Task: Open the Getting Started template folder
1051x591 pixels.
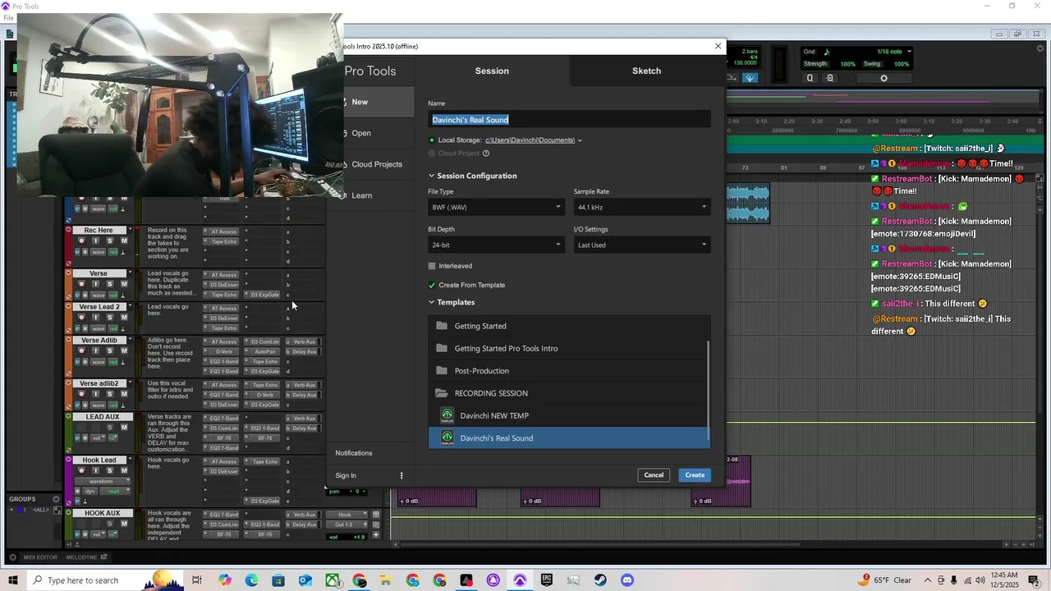Action: click(567, 326)
